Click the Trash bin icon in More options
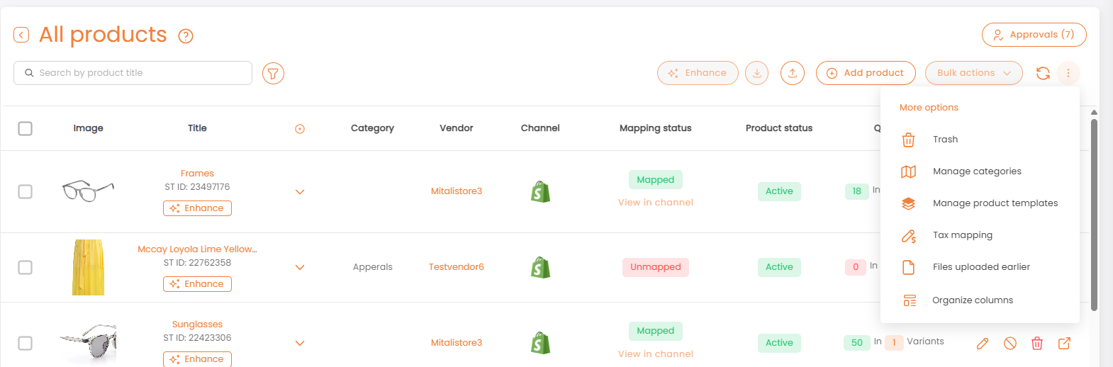Viewport: 1113px width, 367px height. 908,140
